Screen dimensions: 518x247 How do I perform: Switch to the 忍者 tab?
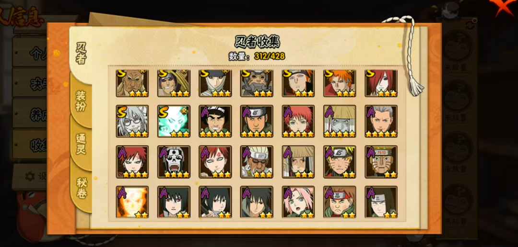click(81, 53)
